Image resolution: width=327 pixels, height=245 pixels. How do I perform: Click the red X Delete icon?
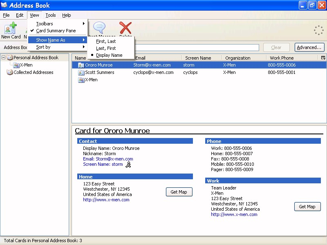tap(125, 28)
